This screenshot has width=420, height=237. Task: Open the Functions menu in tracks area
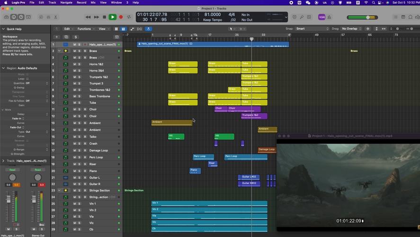[85, 29]
